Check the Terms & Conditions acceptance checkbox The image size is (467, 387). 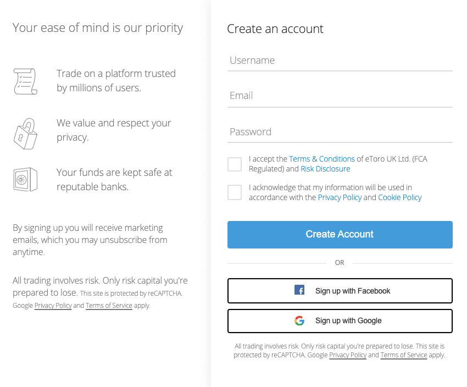click(x=235, y=164)
